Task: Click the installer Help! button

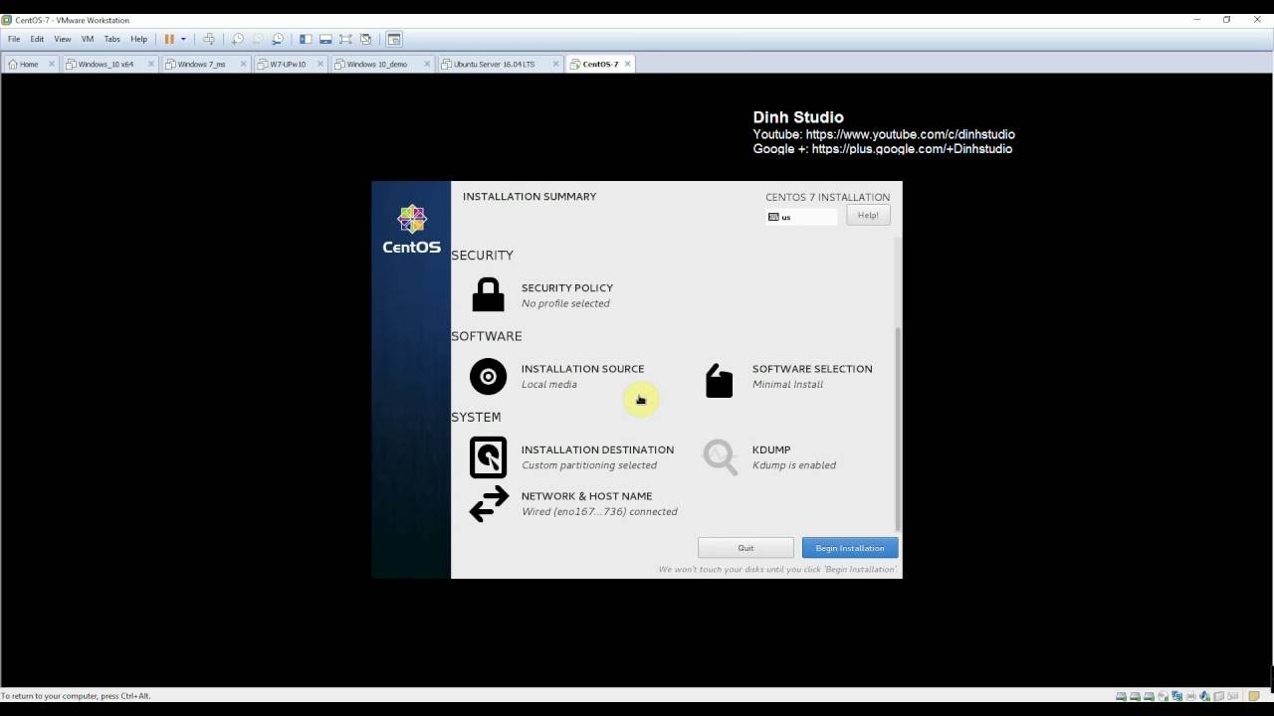Action: (x=868, y=215)
